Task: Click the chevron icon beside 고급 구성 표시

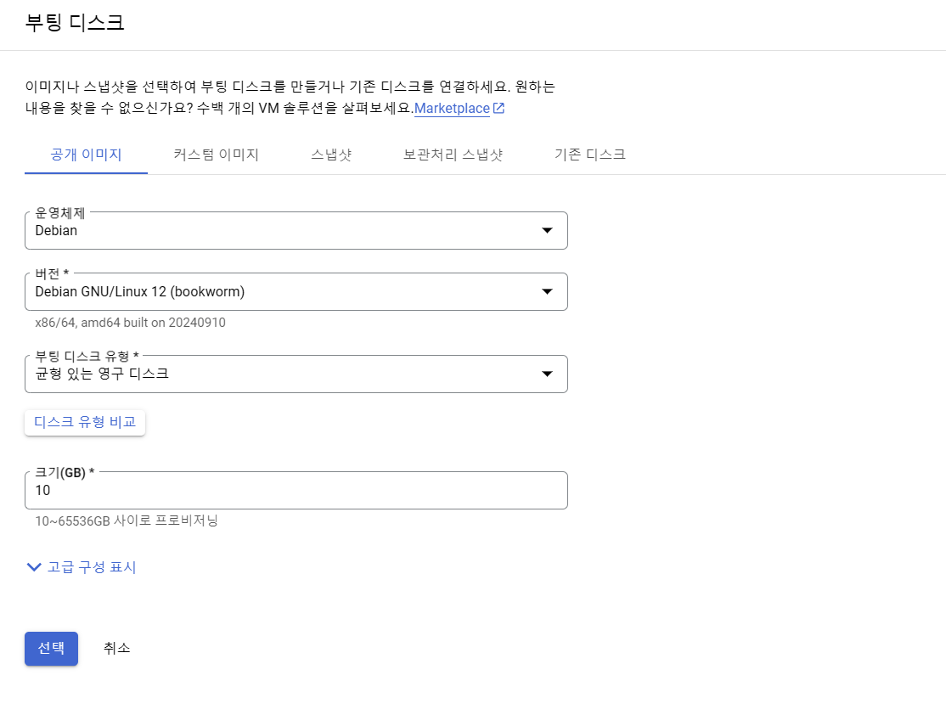Action: [34, 567]
